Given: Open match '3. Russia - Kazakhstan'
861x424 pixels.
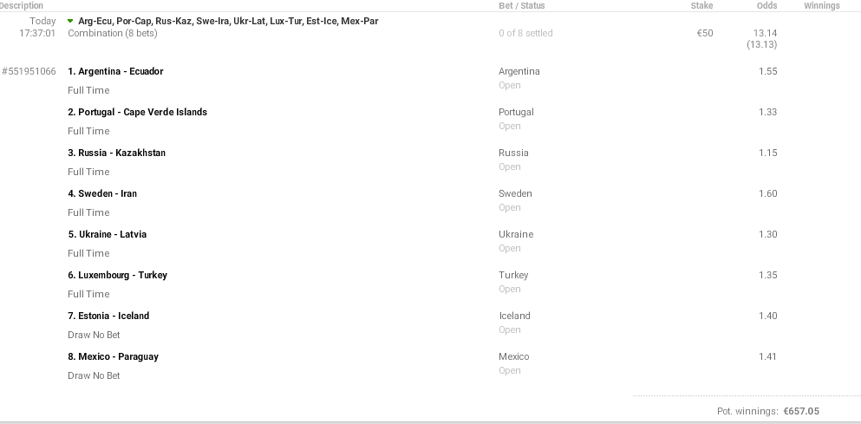Looking at the screenshot, I should click(x=116, y=153).
